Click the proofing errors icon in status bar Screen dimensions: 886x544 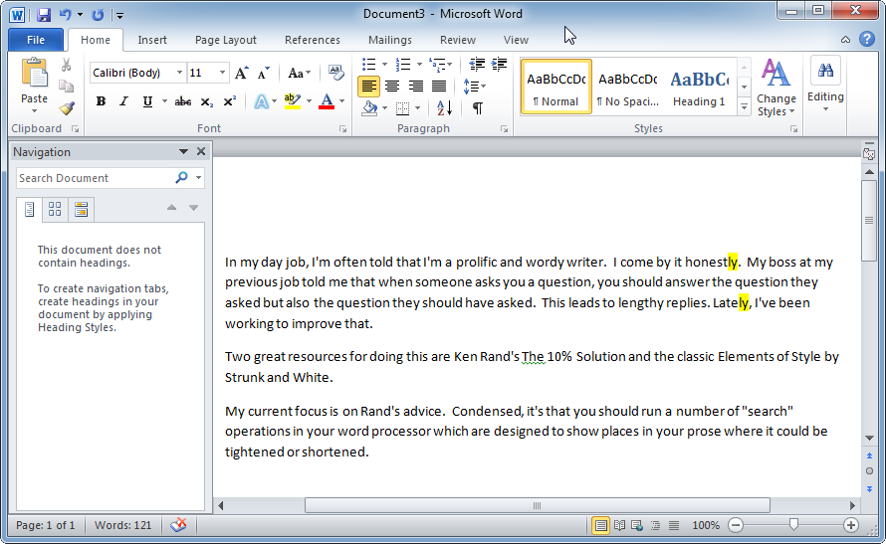(178, 525)
